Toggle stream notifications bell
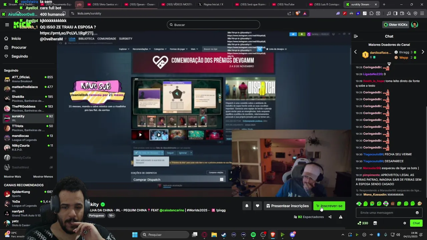The image size is (427, 240). tap(247, 206)
